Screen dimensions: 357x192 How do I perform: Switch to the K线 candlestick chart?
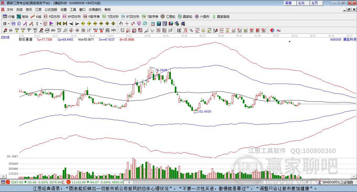(36, 17)
